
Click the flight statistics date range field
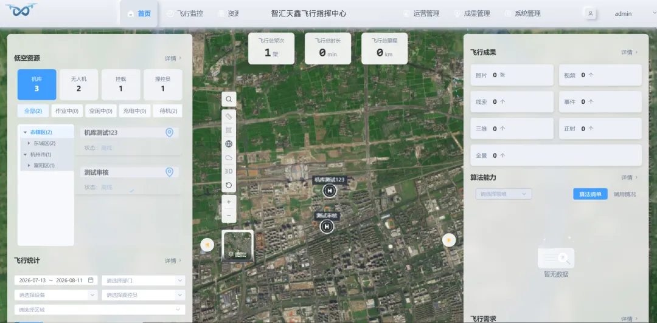click(56, 280)
